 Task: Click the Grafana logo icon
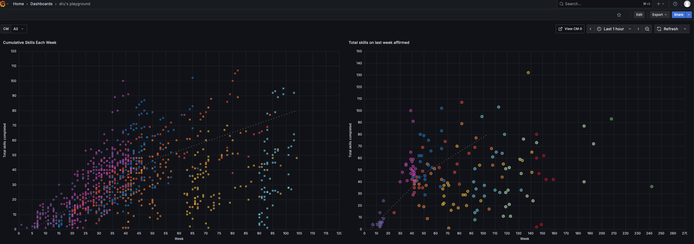coord(3,4)
